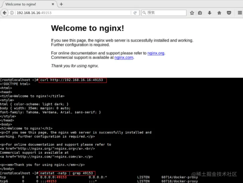
Task: Follow the nginx.com link
Action: click(124, 57)
